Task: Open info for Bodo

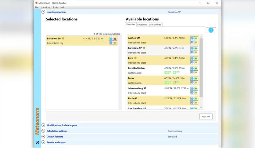Action: tap(192, 82)
